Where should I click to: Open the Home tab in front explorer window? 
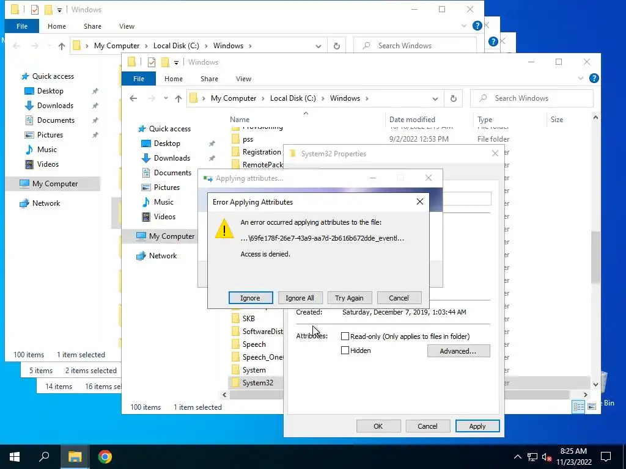[173, 79]
